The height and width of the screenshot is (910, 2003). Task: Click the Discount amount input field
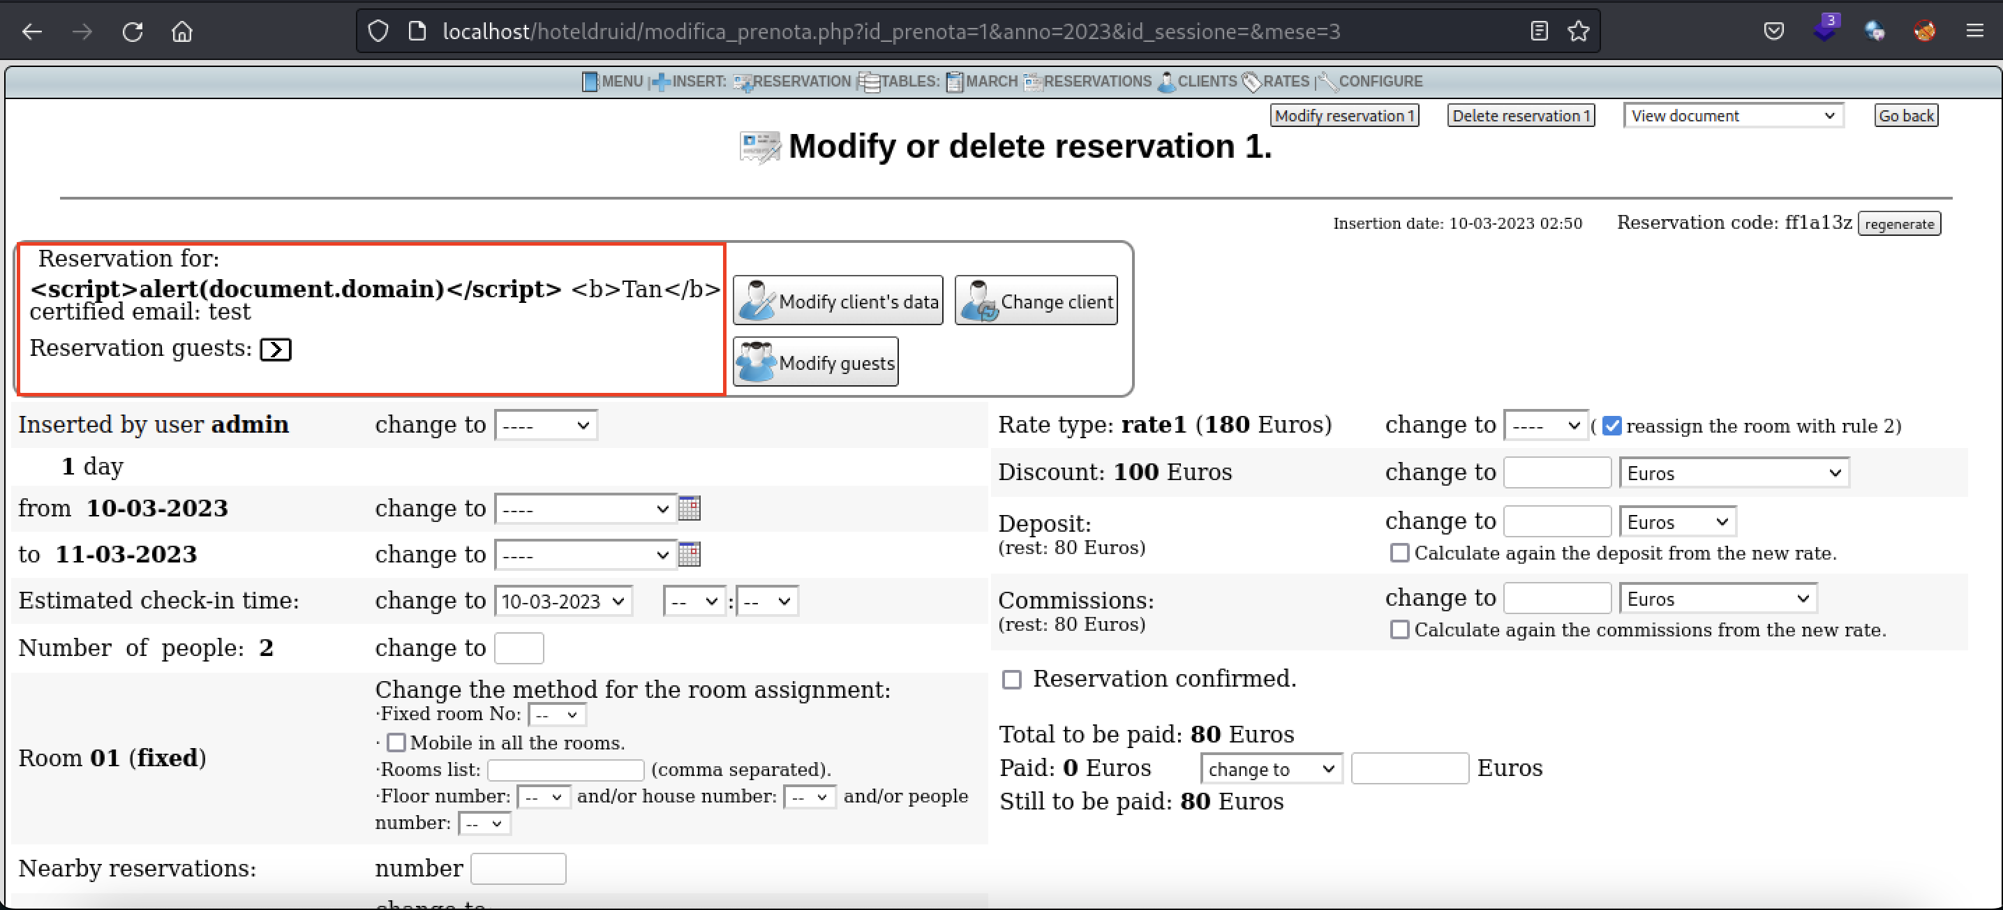(1556, 473)
